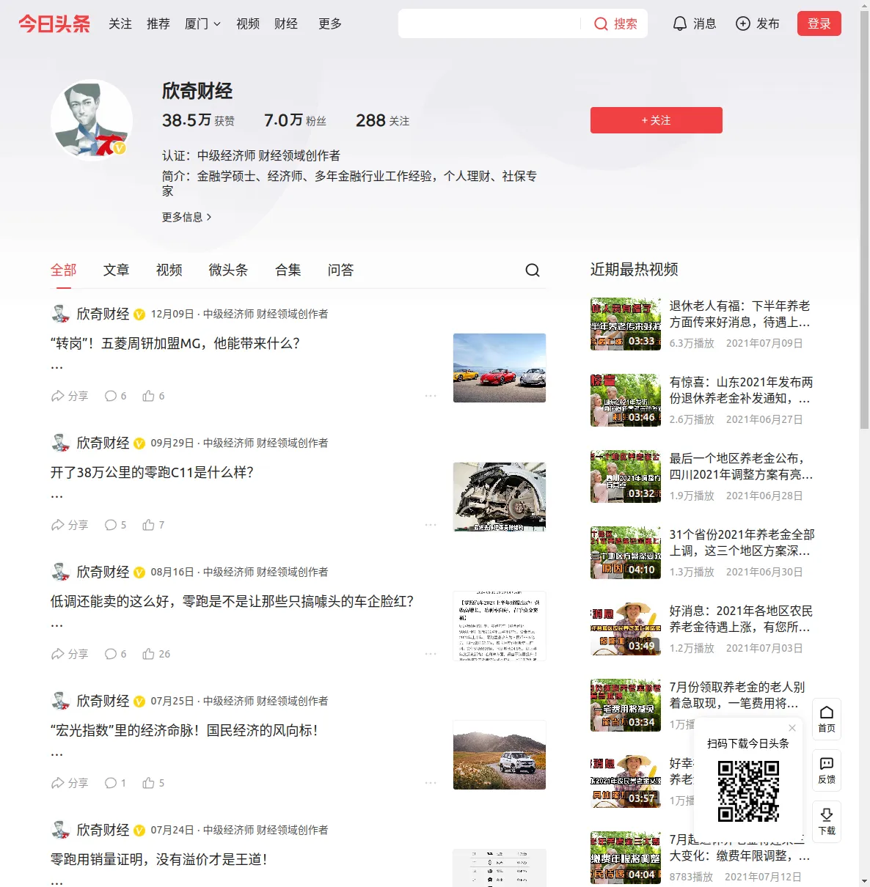Open the MG cars thumbnail image
The width and height of the screenshot is (870, 887).
(x=500, y=368)
